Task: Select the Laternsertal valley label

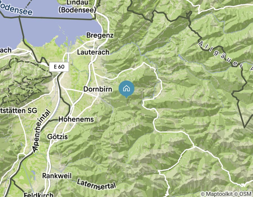Action: [96, 184]
